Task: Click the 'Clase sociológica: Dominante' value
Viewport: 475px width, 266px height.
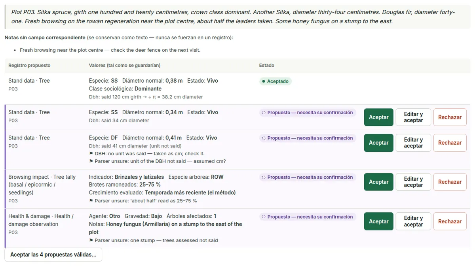Action: (x=125, y=89)
